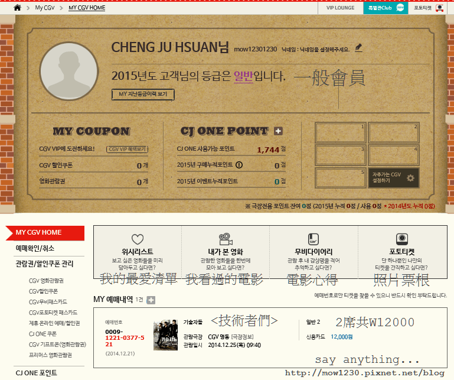This screenshot has width=454, height=380.
Task: Open CGV포토티켓 패스카드 submenu
Action: point(53,313)
